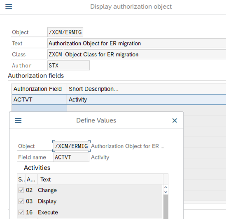Click the 'Author' field label
The image size is (226, 219).
click(x=22, y=66)
